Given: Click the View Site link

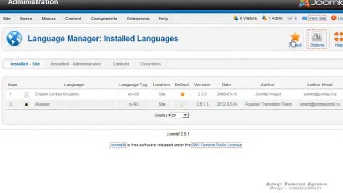Looking at the screenshot, I should click(x=317, y=18).
